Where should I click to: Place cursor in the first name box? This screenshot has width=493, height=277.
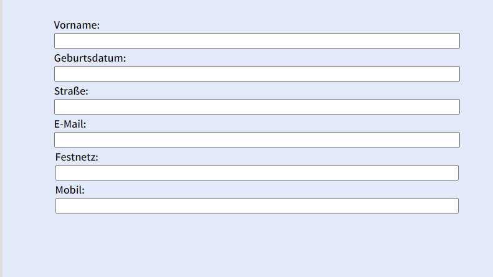(257, 41)
